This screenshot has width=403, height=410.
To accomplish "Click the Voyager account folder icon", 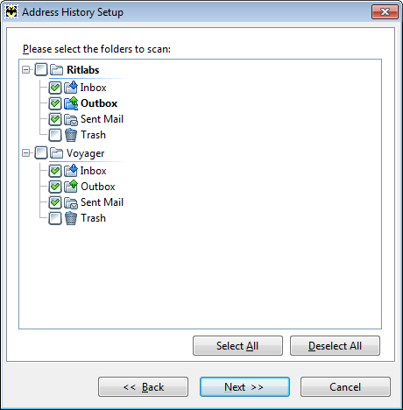I will [56, 153].
